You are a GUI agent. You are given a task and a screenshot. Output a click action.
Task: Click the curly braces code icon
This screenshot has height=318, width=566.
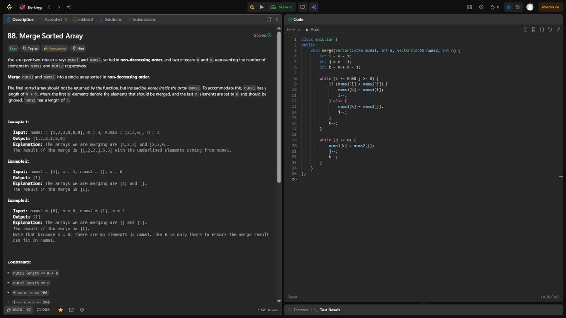(542, 30)
